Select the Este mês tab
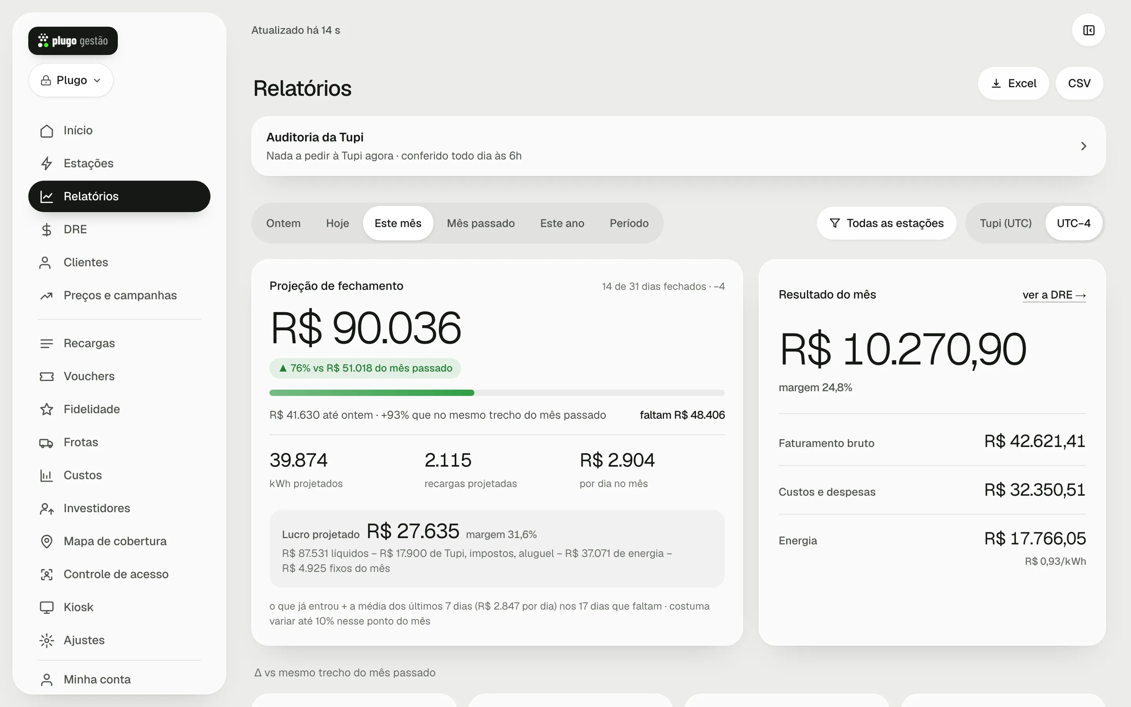Viewport: 1131px width, 707px height. pos(398,223)
